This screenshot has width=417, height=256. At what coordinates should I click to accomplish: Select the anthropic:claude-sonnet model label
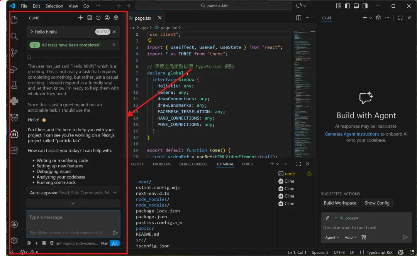77,243
